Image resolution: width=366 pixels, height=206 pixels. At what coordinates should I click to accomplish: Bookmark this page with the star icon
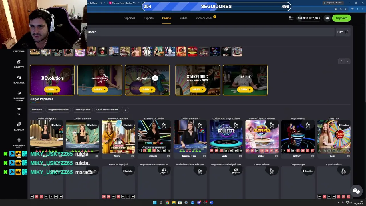tap(345, 9)
